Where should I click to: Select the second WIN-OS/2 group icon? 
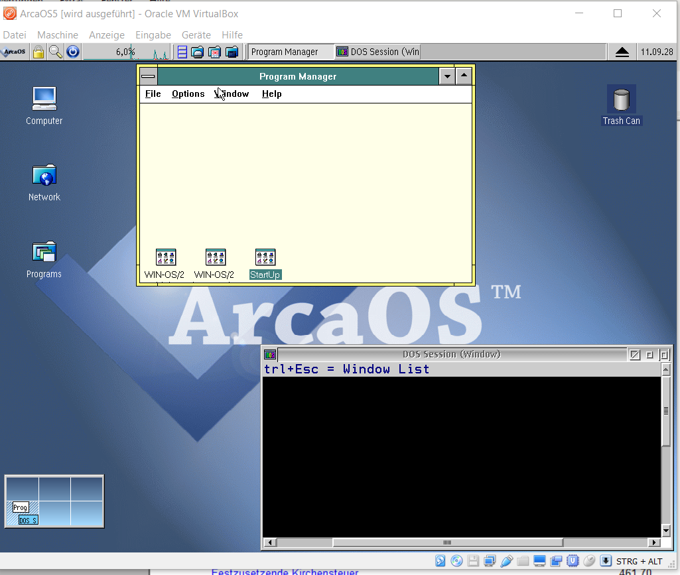pyautogui.click(x=214, y=264)
